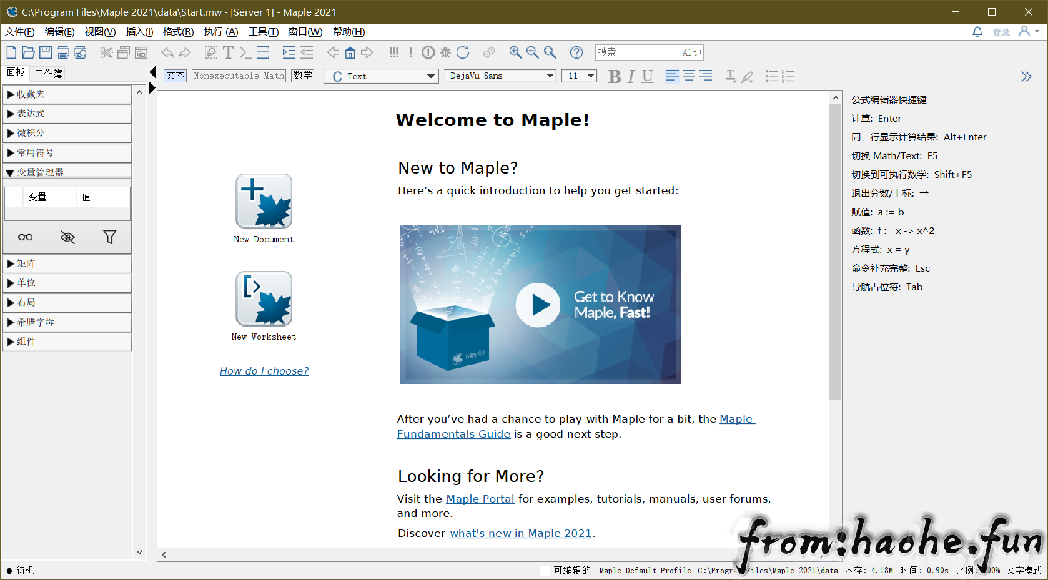The height and width of the screenshot is (580, 1048).
Task: Switch to the 工作簿 tab
Action: click(48, 74)
